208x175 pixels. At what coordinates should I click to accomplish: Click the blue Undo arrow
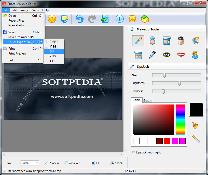click(79, 19)
